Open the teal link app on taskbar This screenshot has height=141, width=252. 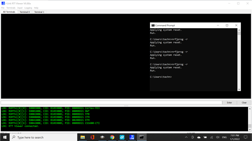click(x=122, y=137)
